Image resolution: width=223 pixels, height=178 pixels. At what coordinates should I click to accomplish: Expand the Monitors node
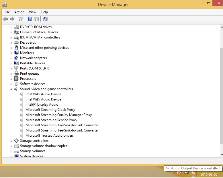pos(11,53)
